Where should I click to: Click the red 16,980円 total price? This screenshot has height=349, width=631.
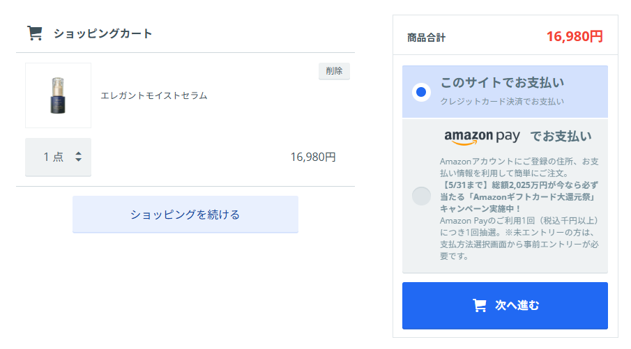[x=575, y=37]
